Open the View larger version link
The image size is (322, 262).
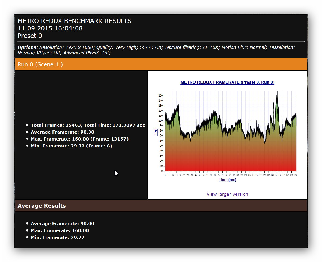227,194
